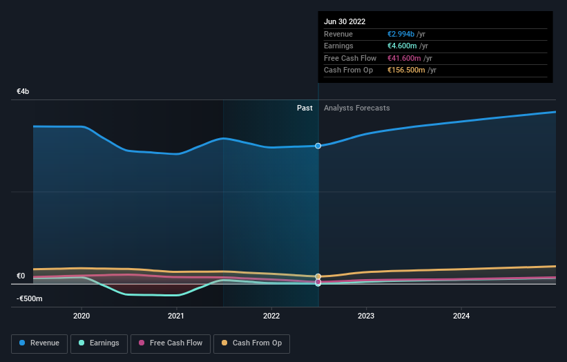Click the €4.600m earnings value in tooltip
This screenshot has width=567, height=362.
pos(402,46)
